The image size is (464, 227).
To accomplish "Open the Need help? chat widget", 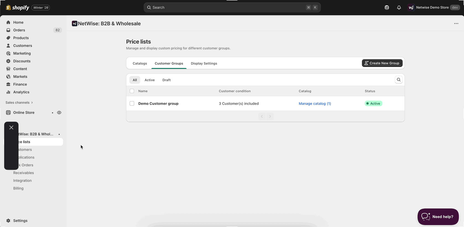I will [438, 217].
